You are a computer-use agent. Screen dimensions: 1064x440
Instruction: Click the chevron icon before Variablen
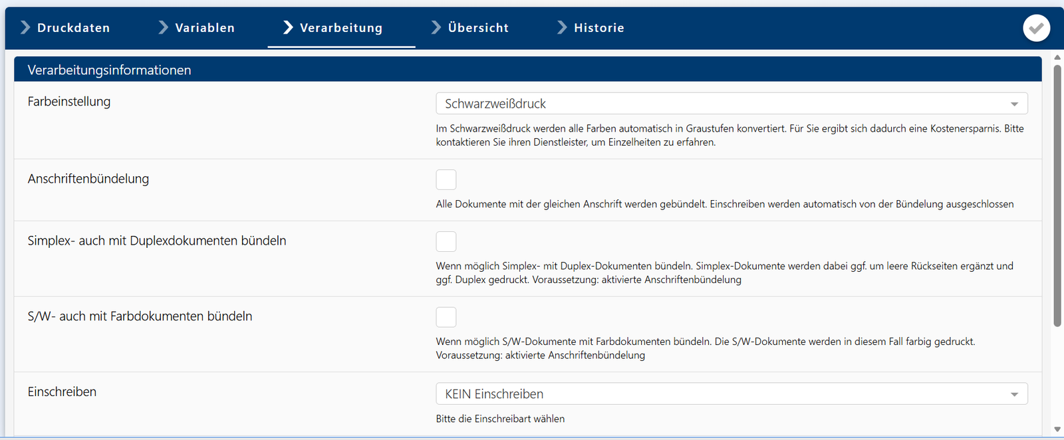(x=163, y=27)
